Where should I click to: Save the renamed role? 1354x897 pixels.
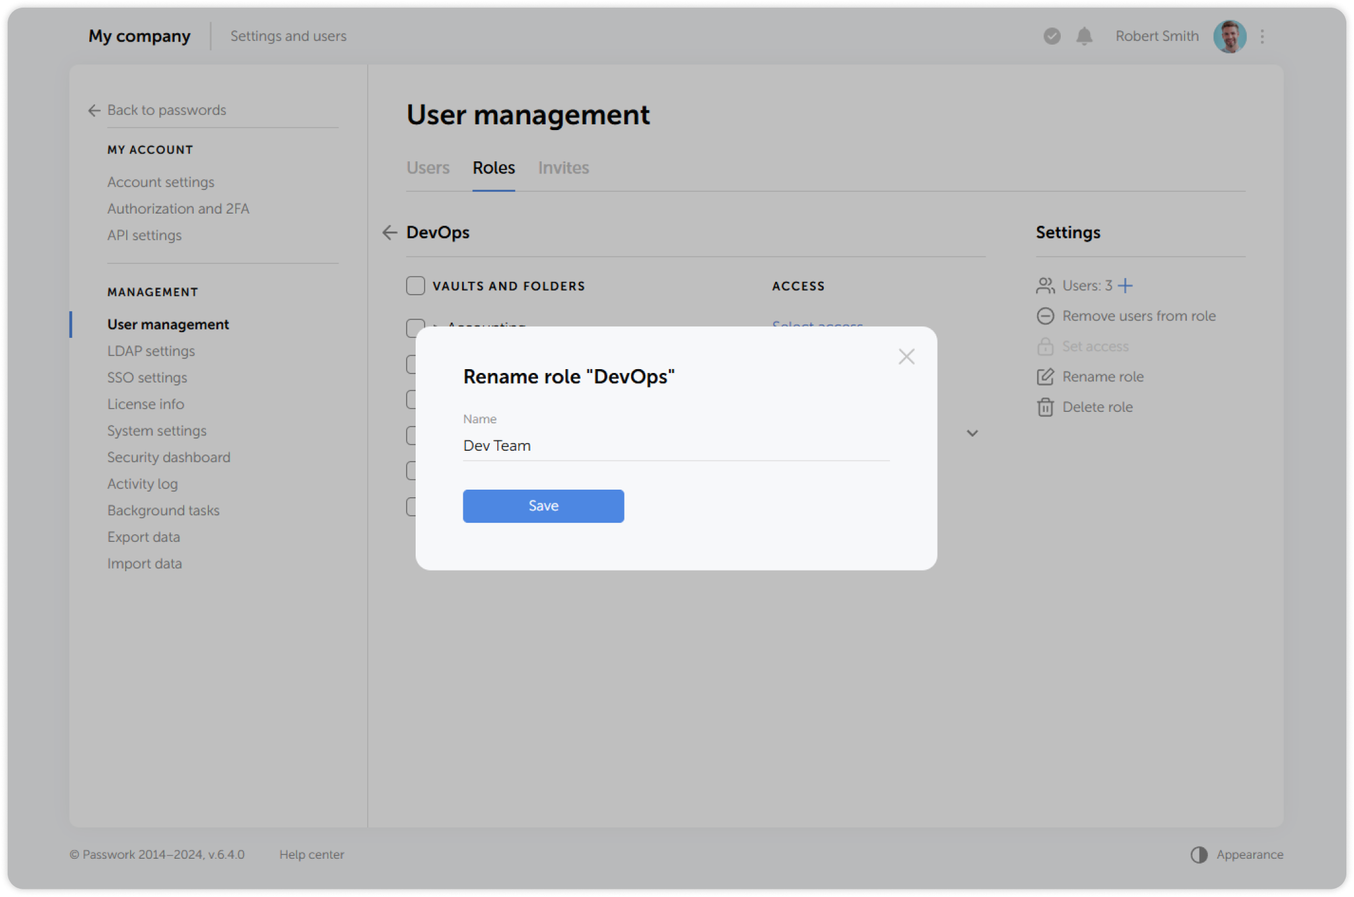pos(542,506)
